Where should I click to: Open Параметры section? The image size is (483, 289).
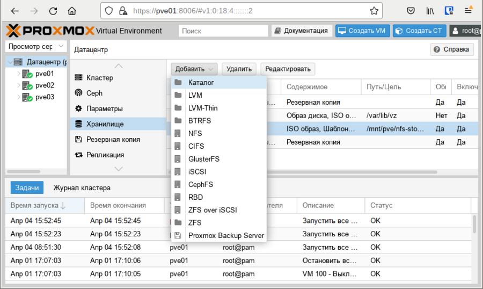click(118, 109)
